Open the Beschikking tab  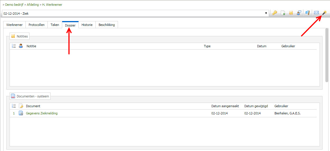pos(106,25)
